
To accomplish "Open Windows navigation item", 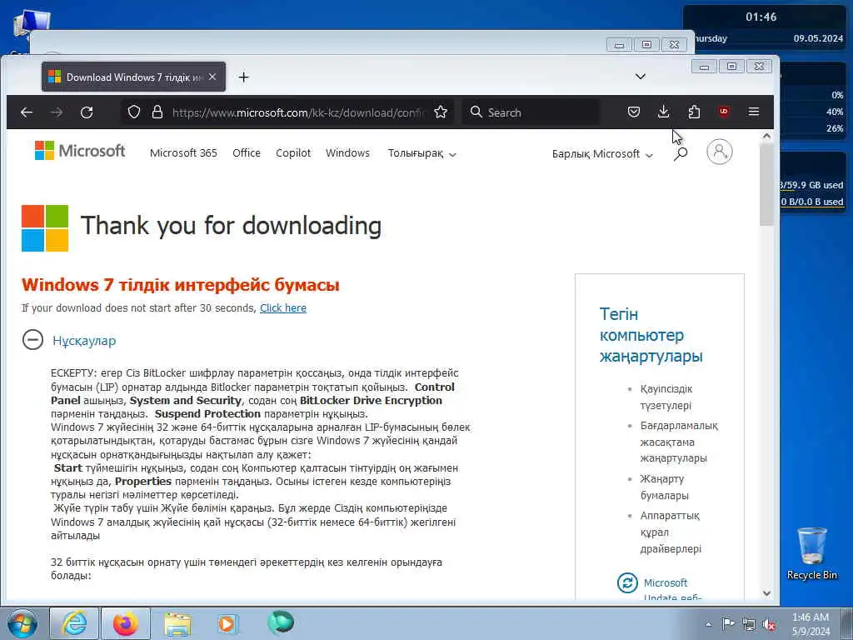I will 347,153.
